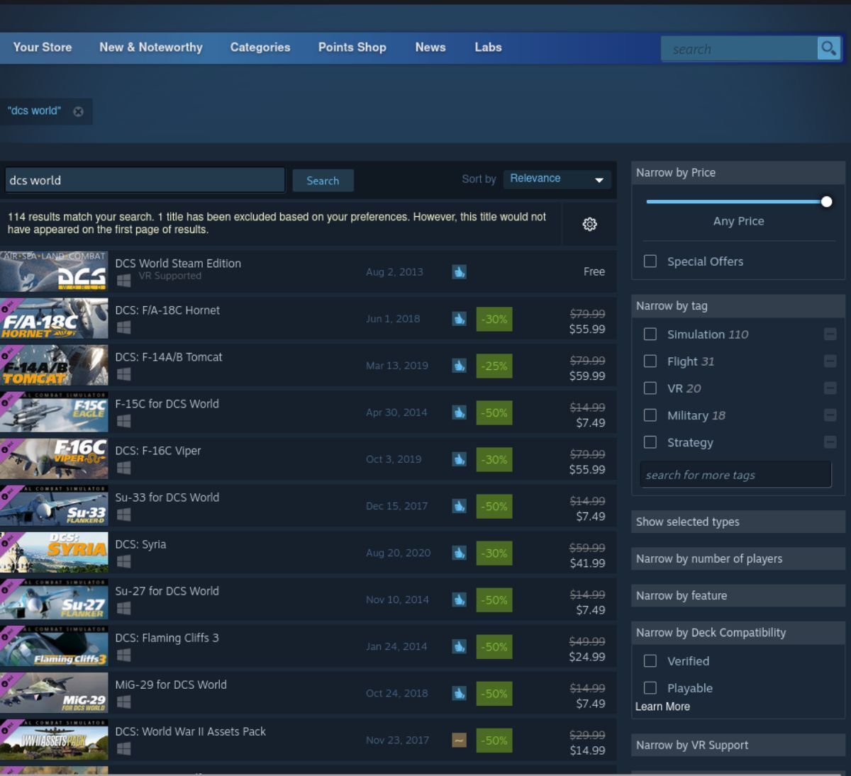Click the Windows platform icon under DCS: Syria

tap(123, 561)
